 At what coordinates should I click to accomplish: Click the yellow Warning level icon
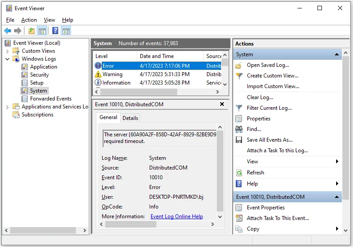pos(98,74)
